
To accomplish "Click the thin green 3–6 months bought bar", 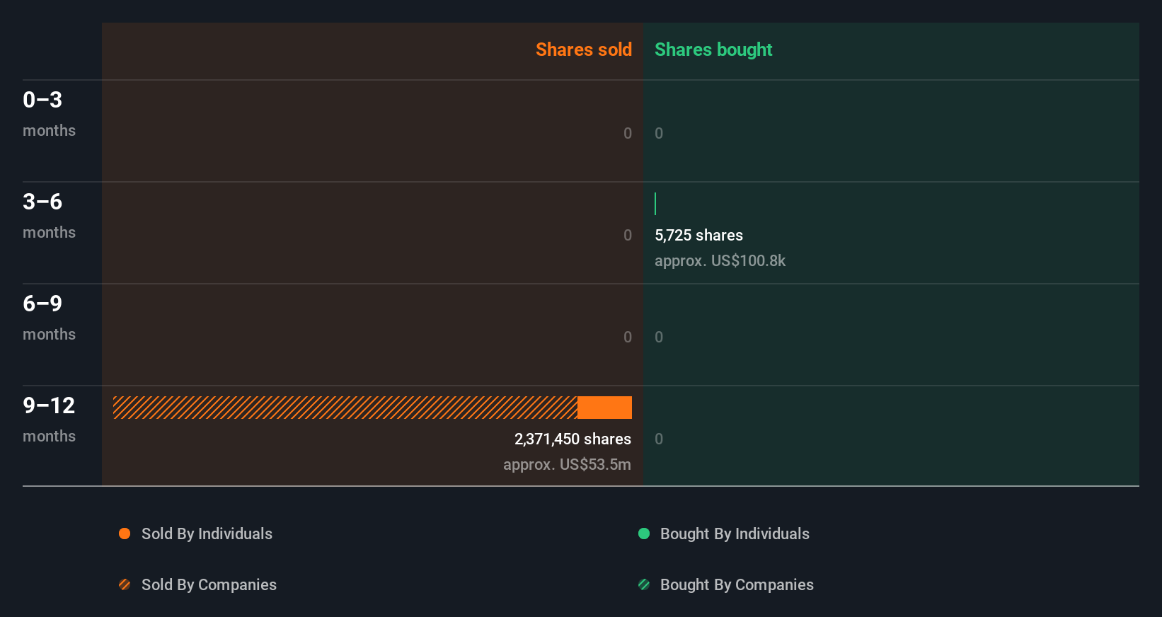I will tap(655, 204).
